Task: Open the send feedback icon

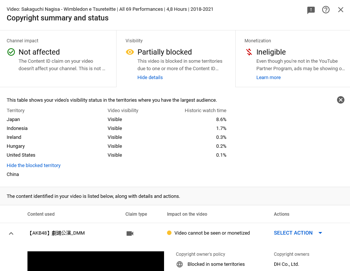Action: tap(311, 10)
